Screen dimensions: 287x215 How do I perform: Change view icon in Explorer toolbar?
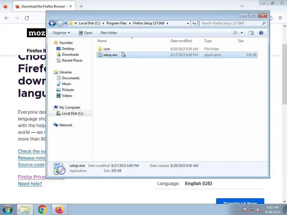pos(235,33)
